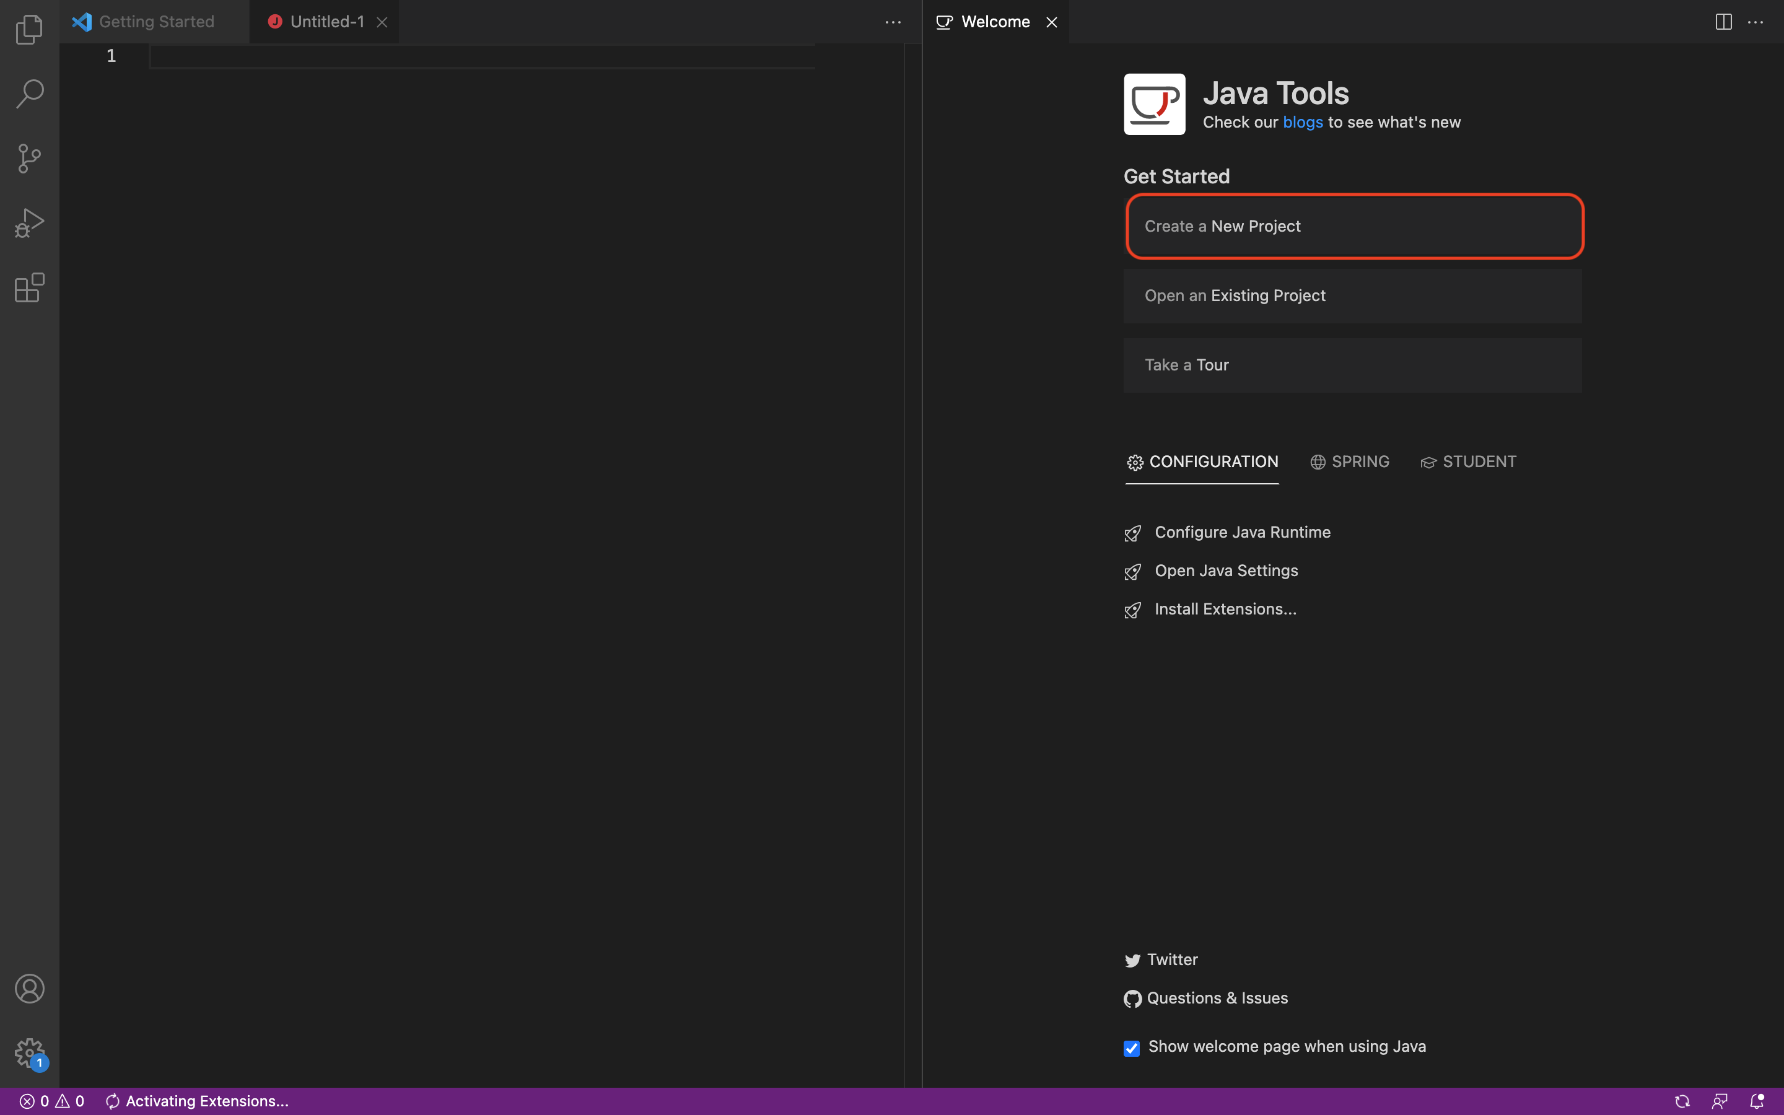Open the Search view icon
This screenshot has width=1784, height=1115.
(30, 94)
